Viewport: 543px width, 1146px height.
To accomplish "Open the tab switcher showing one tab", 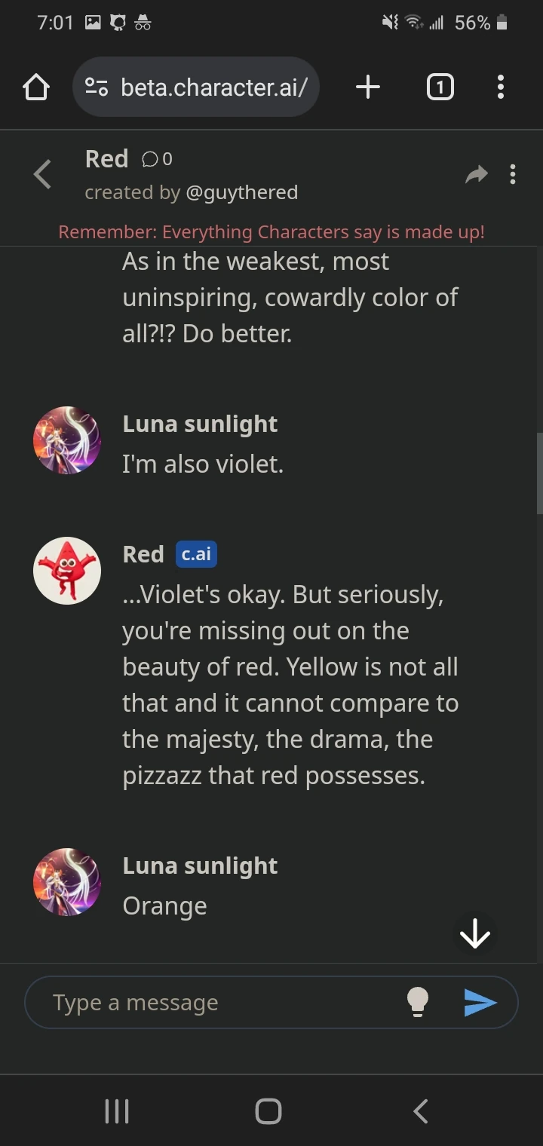I will 440,87.
